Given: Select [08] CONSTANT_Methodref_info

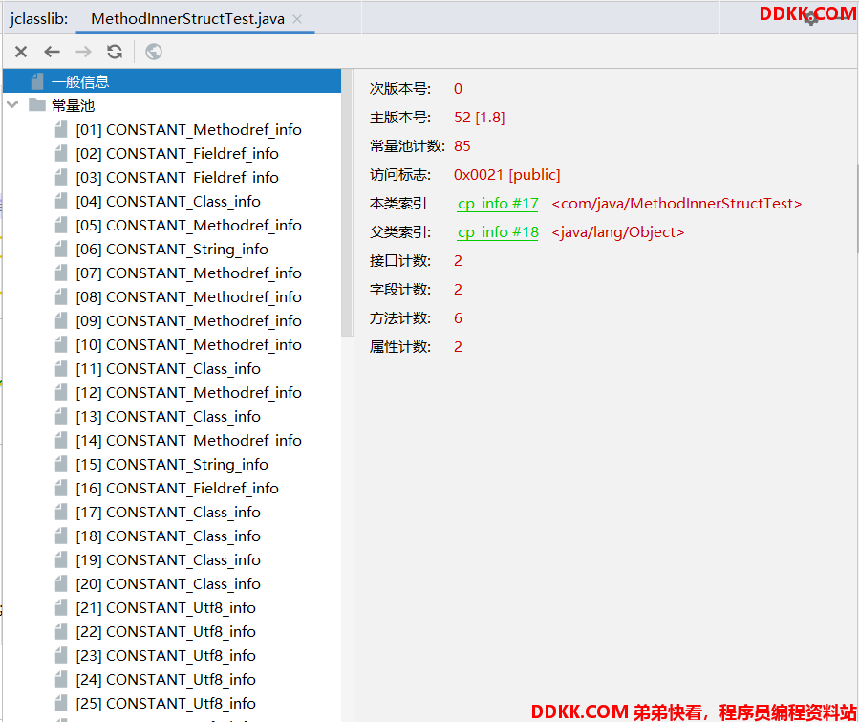Looking at the screenshot, I should coord(188,297).
